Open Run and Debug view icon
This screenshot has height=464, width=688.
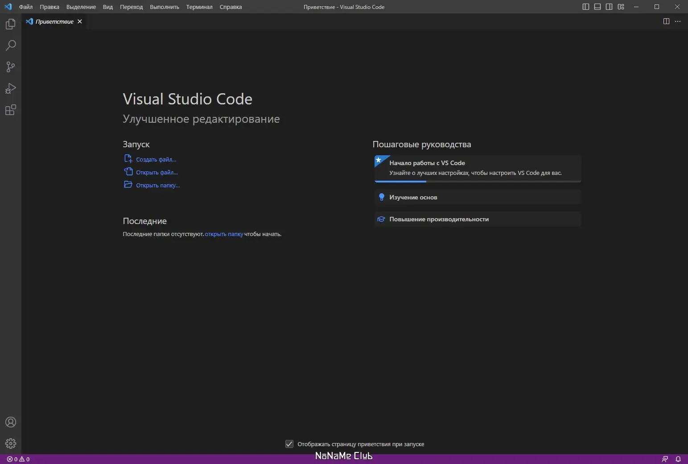tap(11, 88)
